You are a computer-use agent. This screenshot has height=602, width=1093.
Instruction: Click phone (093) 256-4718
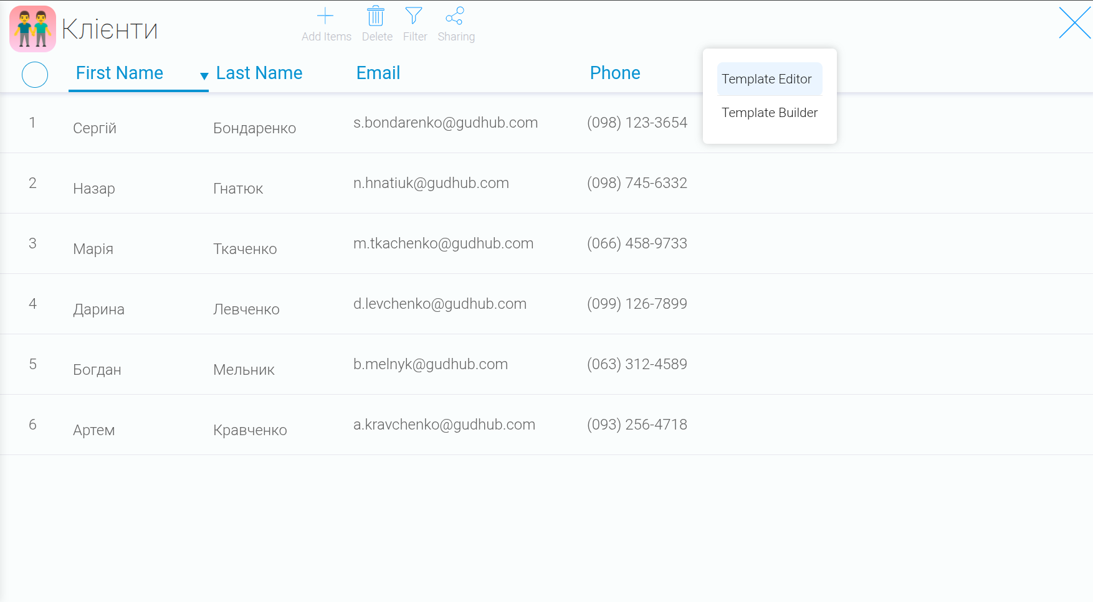[637, 425]
